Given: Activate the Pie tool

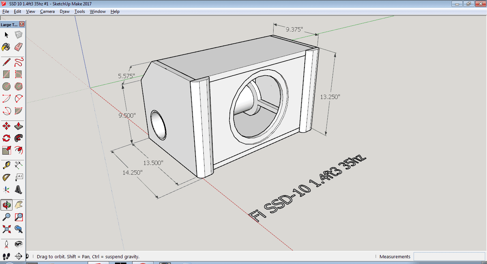Looking at the screenshot, I should pos(19,111).
